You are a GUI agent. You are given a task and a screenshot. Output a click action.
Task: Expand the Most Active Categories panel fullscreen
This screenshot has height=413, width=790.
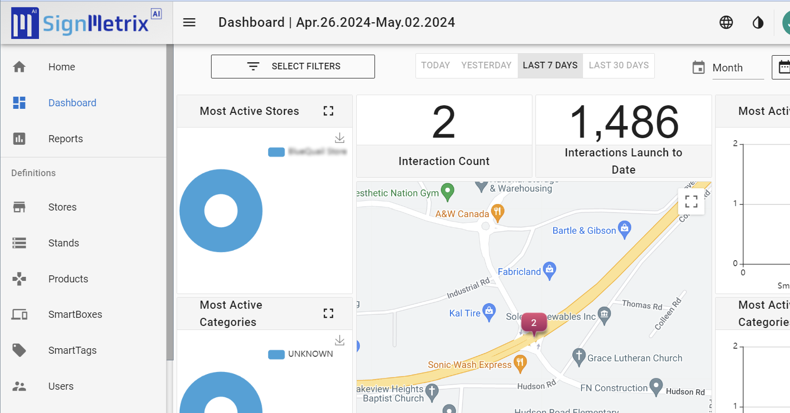328,313
